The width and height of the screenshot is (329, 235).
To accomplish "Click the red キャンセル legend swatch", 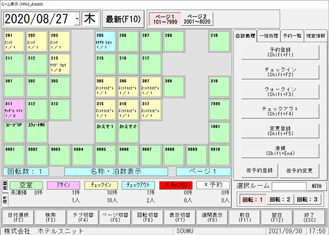I will [x=176, y=185].
